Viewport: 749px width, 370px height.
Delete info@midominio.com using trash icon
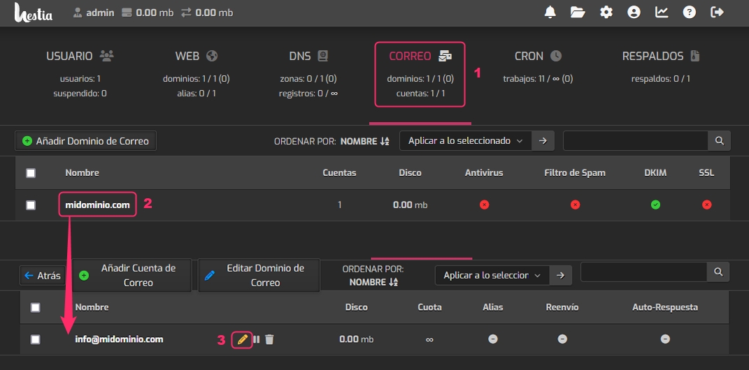pyautogui.click(x=270, y=339)
